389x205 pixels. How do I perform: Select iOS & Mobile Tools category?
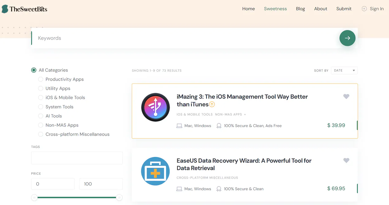[x=62, y=98]
